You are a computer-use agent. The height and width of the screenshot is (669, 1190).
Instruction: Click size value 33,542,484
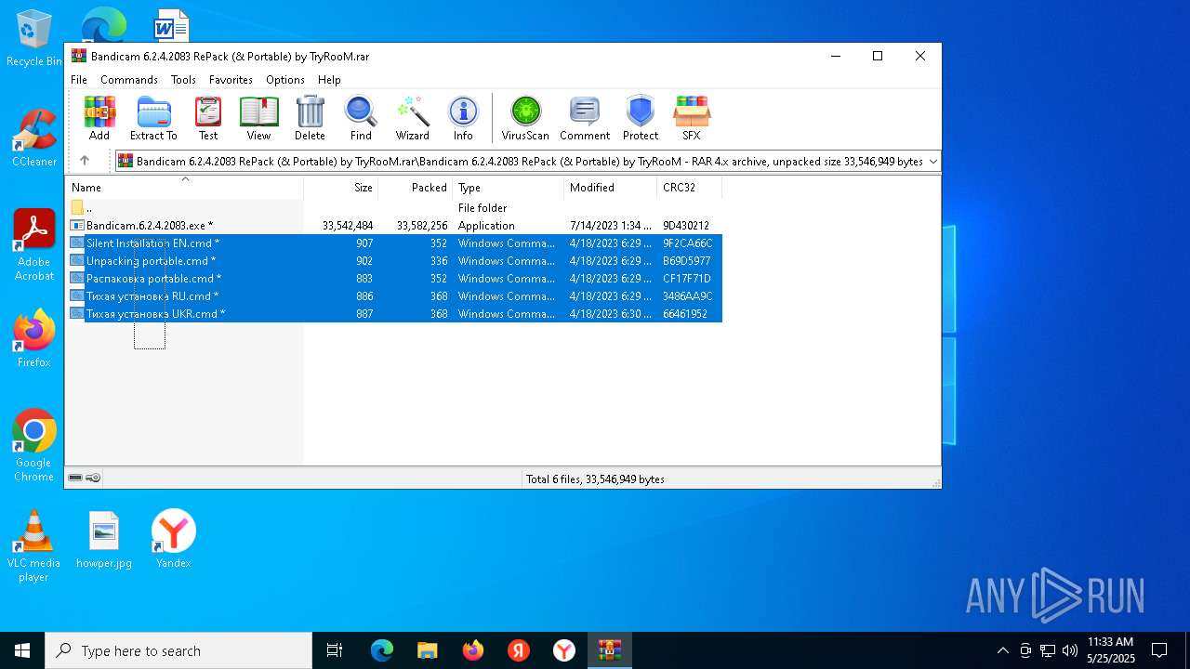pyautogui.click(x=348, y=226)
